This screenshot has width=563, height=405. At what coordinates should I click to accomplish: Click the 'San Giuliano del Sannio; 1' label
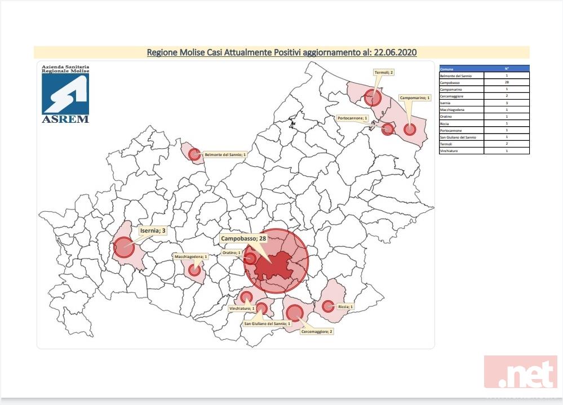tap(267, 324)
